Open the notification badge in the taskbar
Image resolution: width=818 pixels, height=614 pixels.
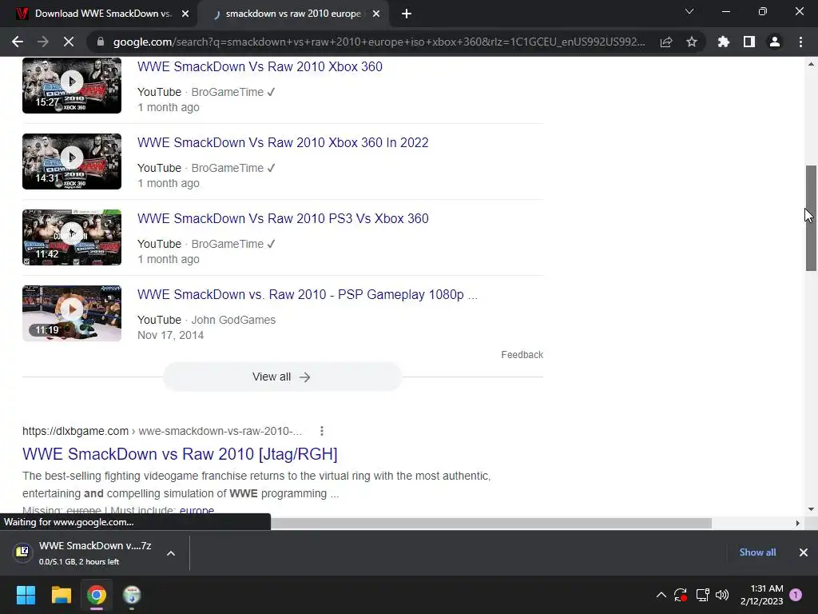[x=796, y=595]
